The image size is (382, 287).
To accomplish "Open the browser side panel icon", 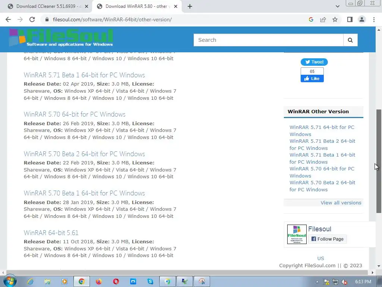I will point(350,19).
